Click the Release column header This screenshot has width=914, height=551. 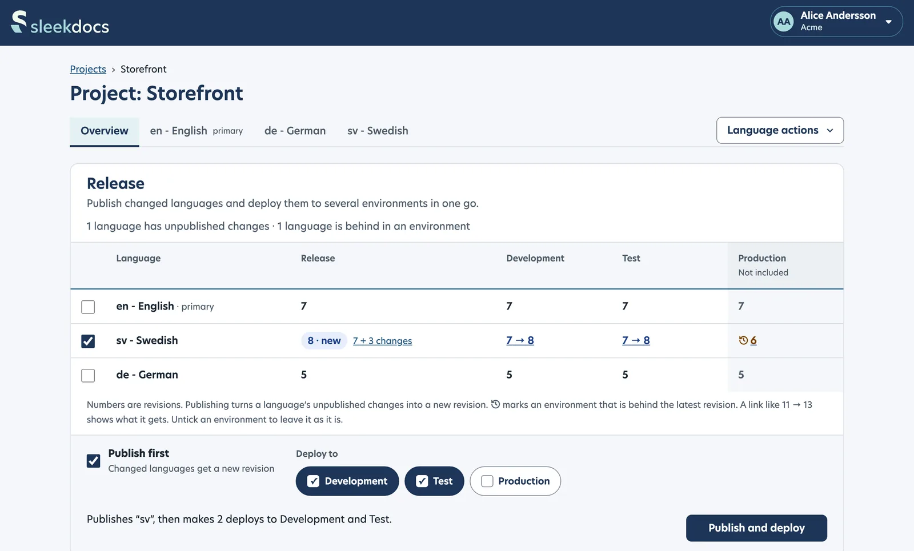[318, 258]
